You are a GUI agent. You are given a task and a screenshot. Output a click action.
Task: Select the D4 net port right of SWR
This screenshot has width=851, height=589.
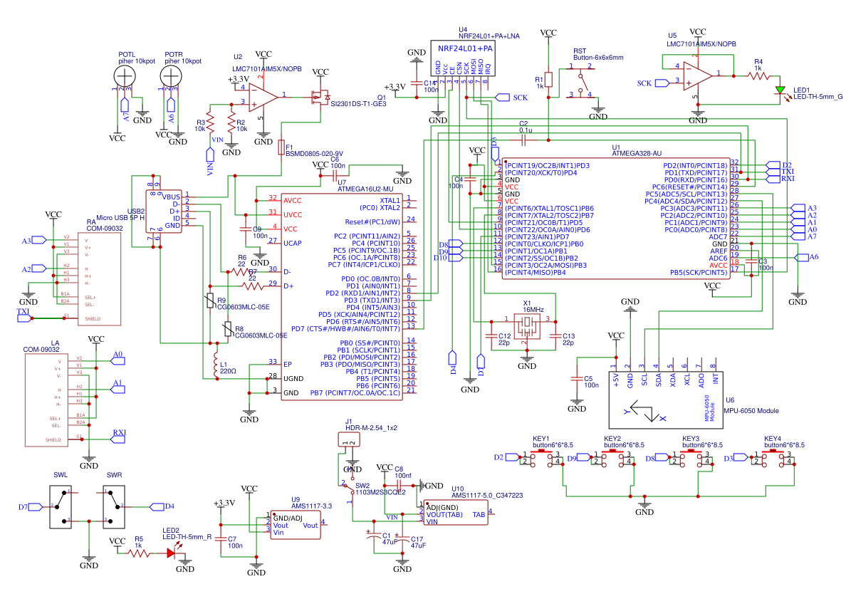(x=157, y=506)
